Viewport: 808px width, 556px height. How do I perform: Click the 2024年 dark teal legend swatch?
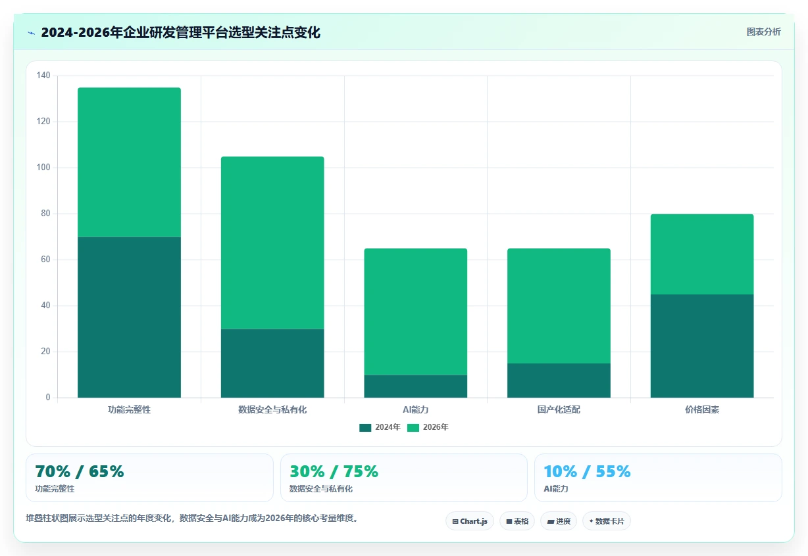click(365, 427)
